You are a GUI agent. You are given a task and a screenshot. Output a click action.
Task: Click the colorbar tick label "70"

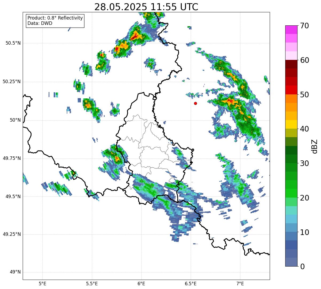304,26
